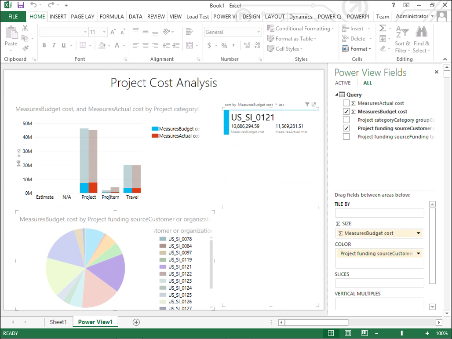The width and height of the screenshot is (452, 339).
Task: Collapse the Query table tree node
Action: pos(337,95)
